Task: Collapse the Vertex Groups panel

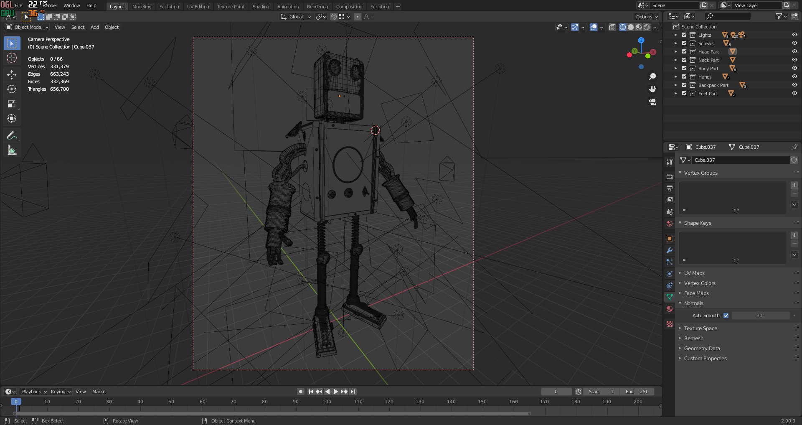Action: click(x=700, y=173)
